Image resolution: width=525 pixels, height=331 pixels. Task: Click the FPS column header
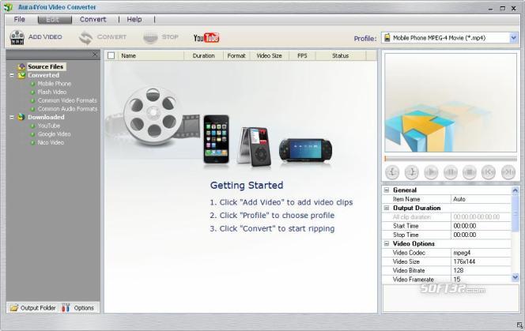click(x=302, y=55)
